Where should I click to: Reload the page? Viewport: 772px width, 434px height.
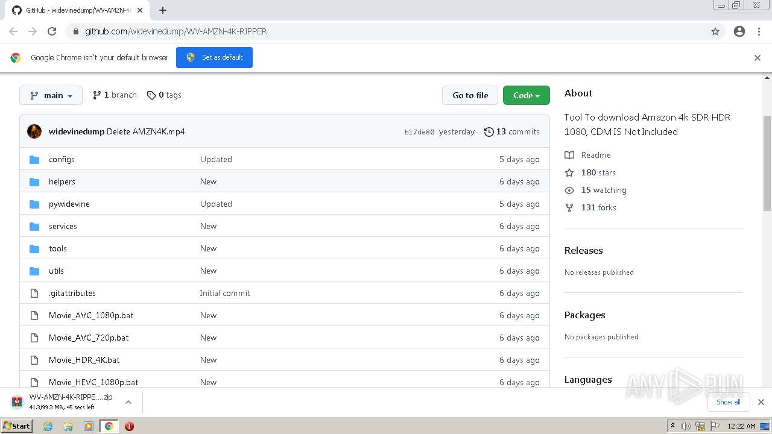tap(52, 31)
